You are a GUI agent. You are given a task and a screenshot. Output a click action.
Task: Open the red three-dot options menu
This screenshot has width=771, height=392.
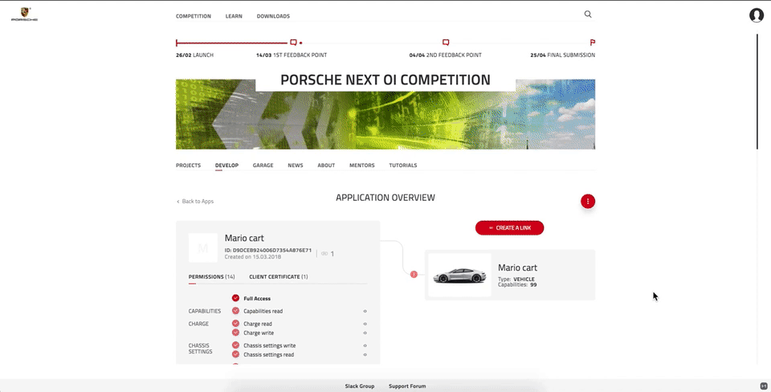[x=588, y=201]
